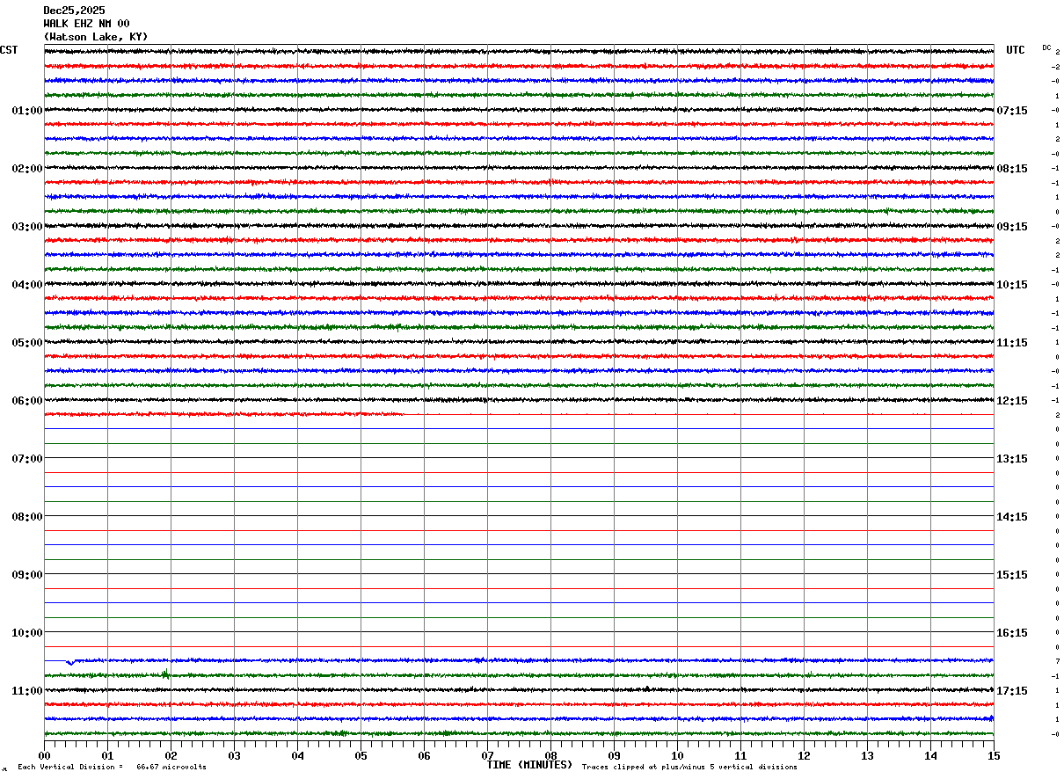Click minute tick 06 on the bottom axis
Image resolution: width=1064 pixels, height=779 pixels.
pos(424,756)
